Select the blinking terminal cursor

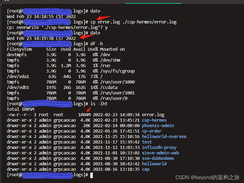(x=91, y=175)
